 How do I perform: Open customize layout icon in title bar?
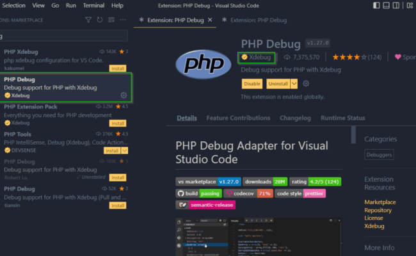click(410, 5)
